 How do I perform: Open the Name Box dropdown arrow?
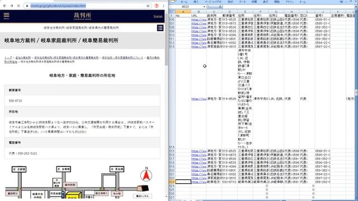point(204,7)
